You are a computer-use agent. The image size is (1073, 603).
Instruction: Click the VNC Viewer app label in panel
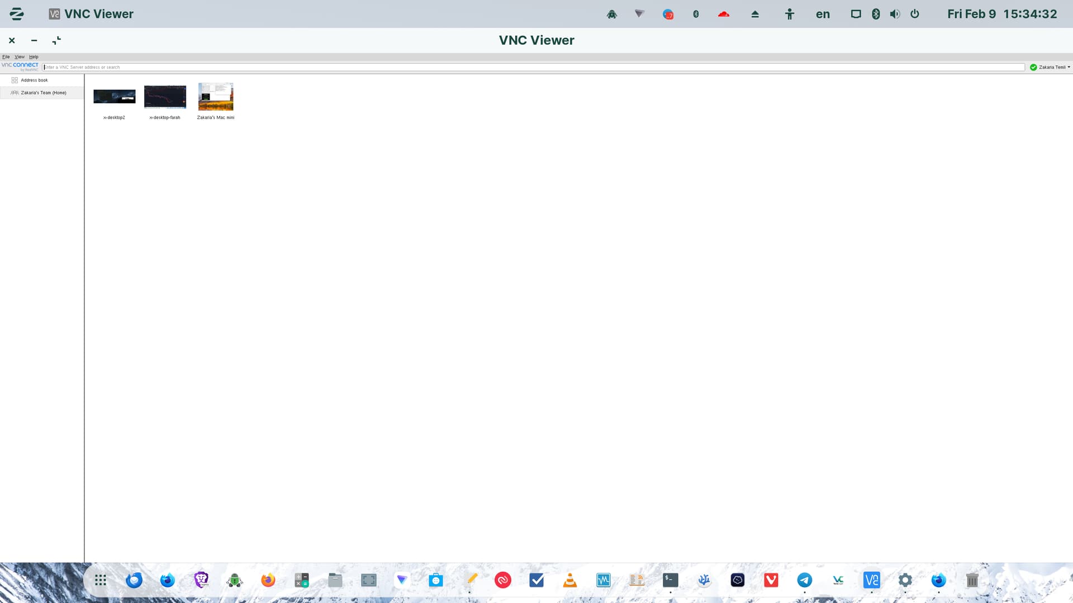point(91,14)
